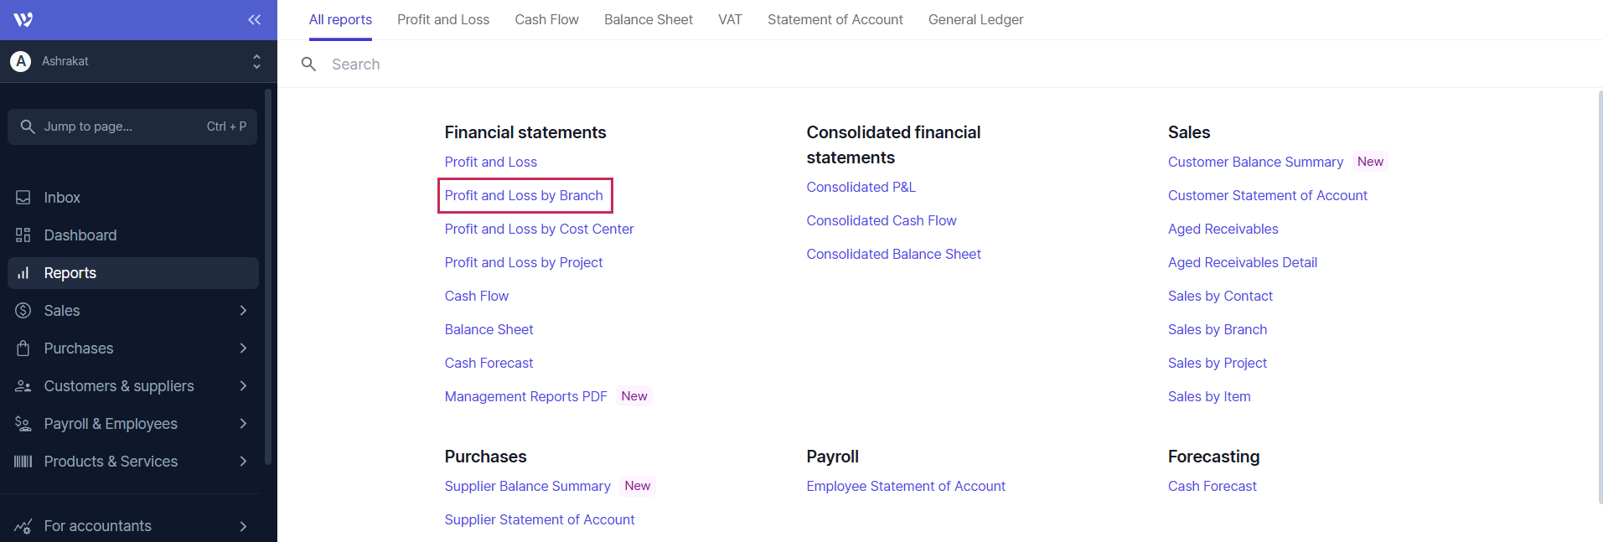Select the VAT tab
Screen dimensions: 1603x542
730,19
